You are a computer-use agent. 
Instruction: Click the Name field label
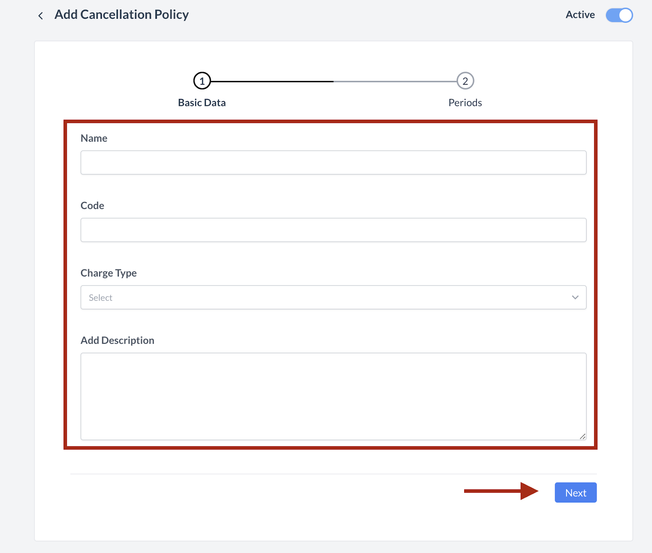[x=94, y=138]
